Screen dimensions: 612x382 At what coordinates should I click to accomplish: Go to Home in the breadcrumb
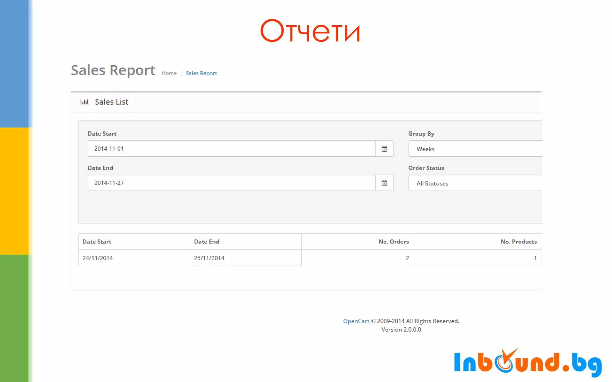tap(169, 73)
